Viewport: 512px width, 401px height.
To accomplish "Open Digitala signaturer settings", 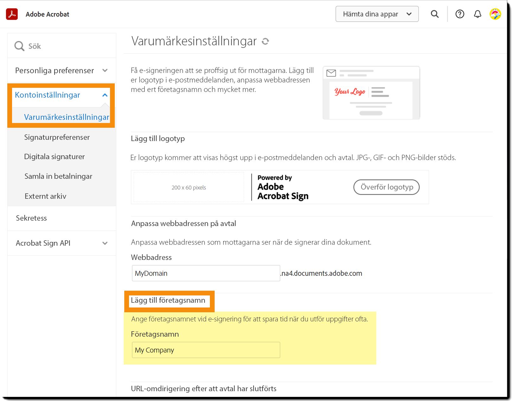I will [55, 157].
